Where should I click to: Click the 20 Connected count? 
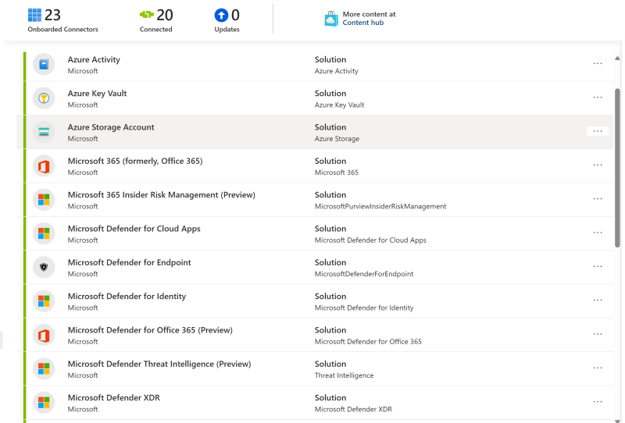pyautogui.click(x=165, y=16)
